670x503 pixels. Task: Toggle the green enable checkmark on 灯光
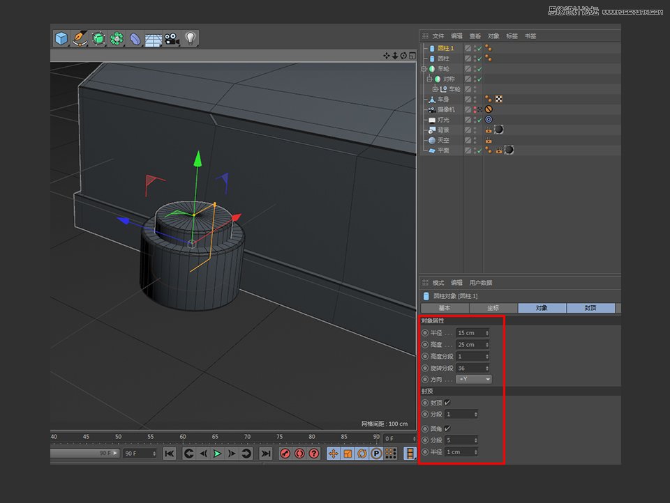click(480, 119)
